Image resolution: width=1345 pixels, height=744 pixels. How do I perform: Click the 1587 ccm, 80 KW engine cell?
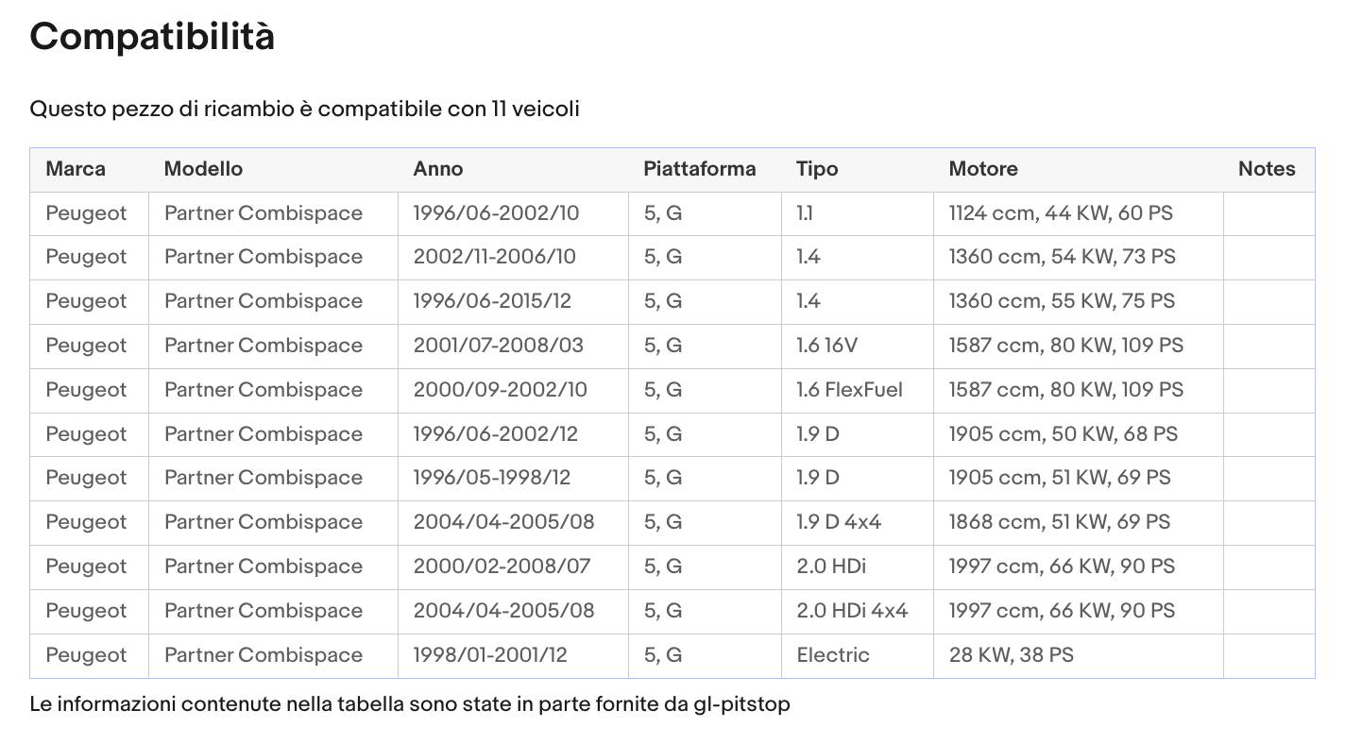tap(1065, 346)
